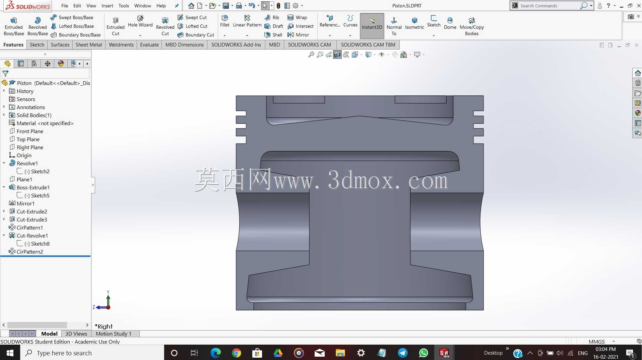Choose the Boundary Cut tool
Image resolution: width=642 pixels, height=360 pixels.
(x=196, y=35)
